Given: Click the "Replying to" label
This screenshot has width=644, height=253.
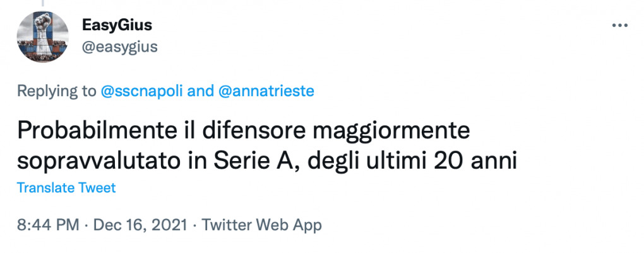Looking at the screenshot, I should pyautogui.click(x=56, y=91).
